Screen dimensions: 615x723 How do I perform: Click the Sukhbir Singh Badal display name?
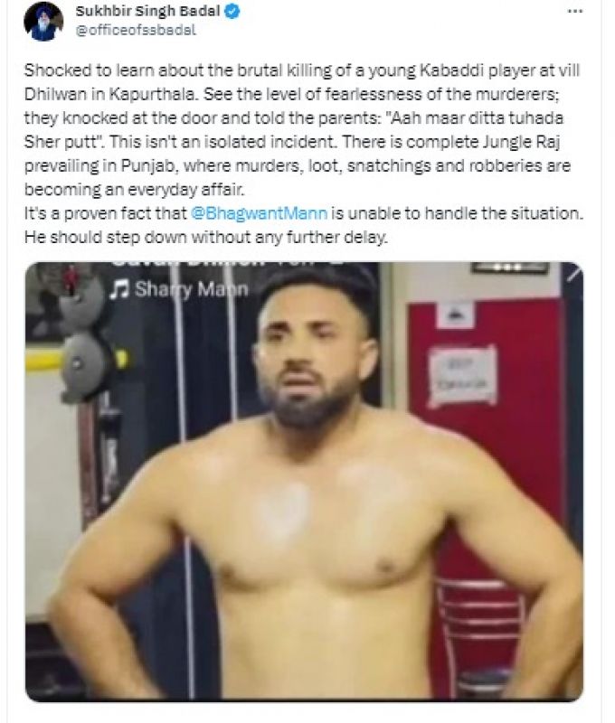click(147, 11)
